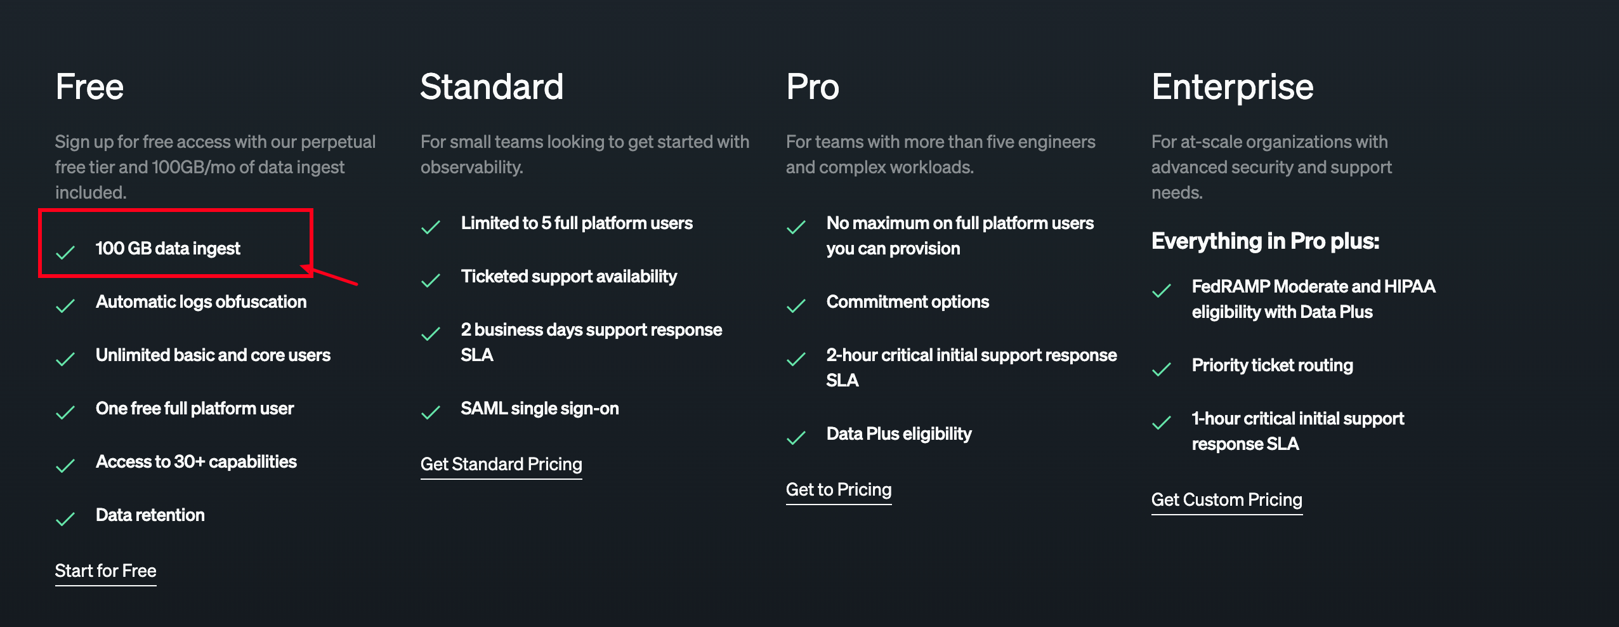Open the Get Standard Pricing link

[x=501, y=464]
